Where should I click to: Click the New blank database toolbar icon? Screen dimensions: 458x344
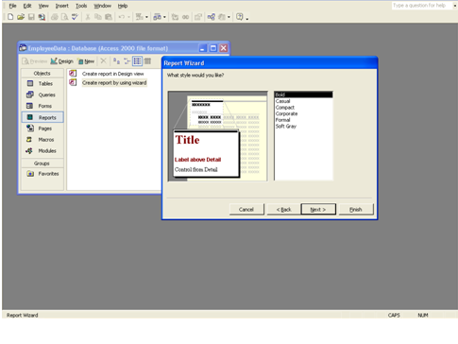(x=10, y=17)
